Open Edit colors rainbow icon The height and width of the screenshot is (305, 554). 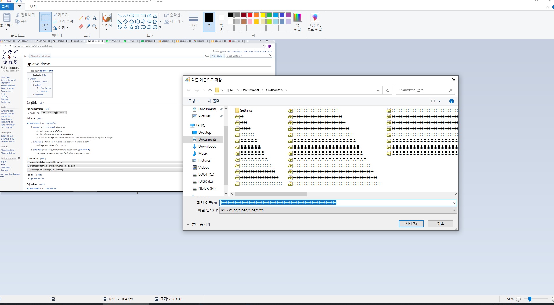tap(298, 17)
